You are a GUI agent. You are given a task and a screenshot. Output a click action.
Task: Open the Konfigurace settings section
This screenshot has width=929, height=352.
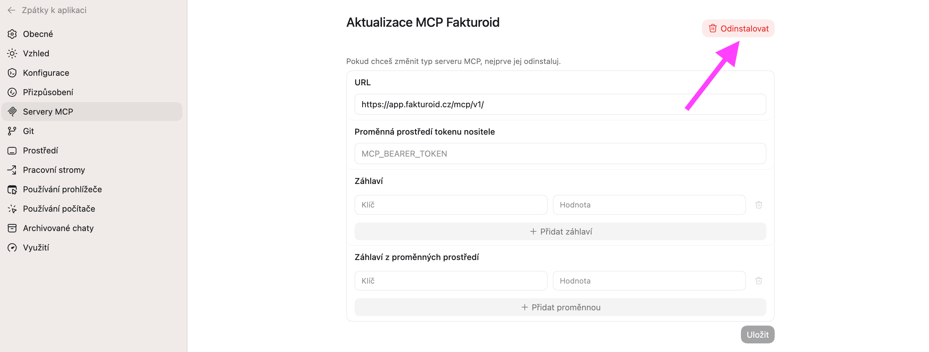click(46, 73)
